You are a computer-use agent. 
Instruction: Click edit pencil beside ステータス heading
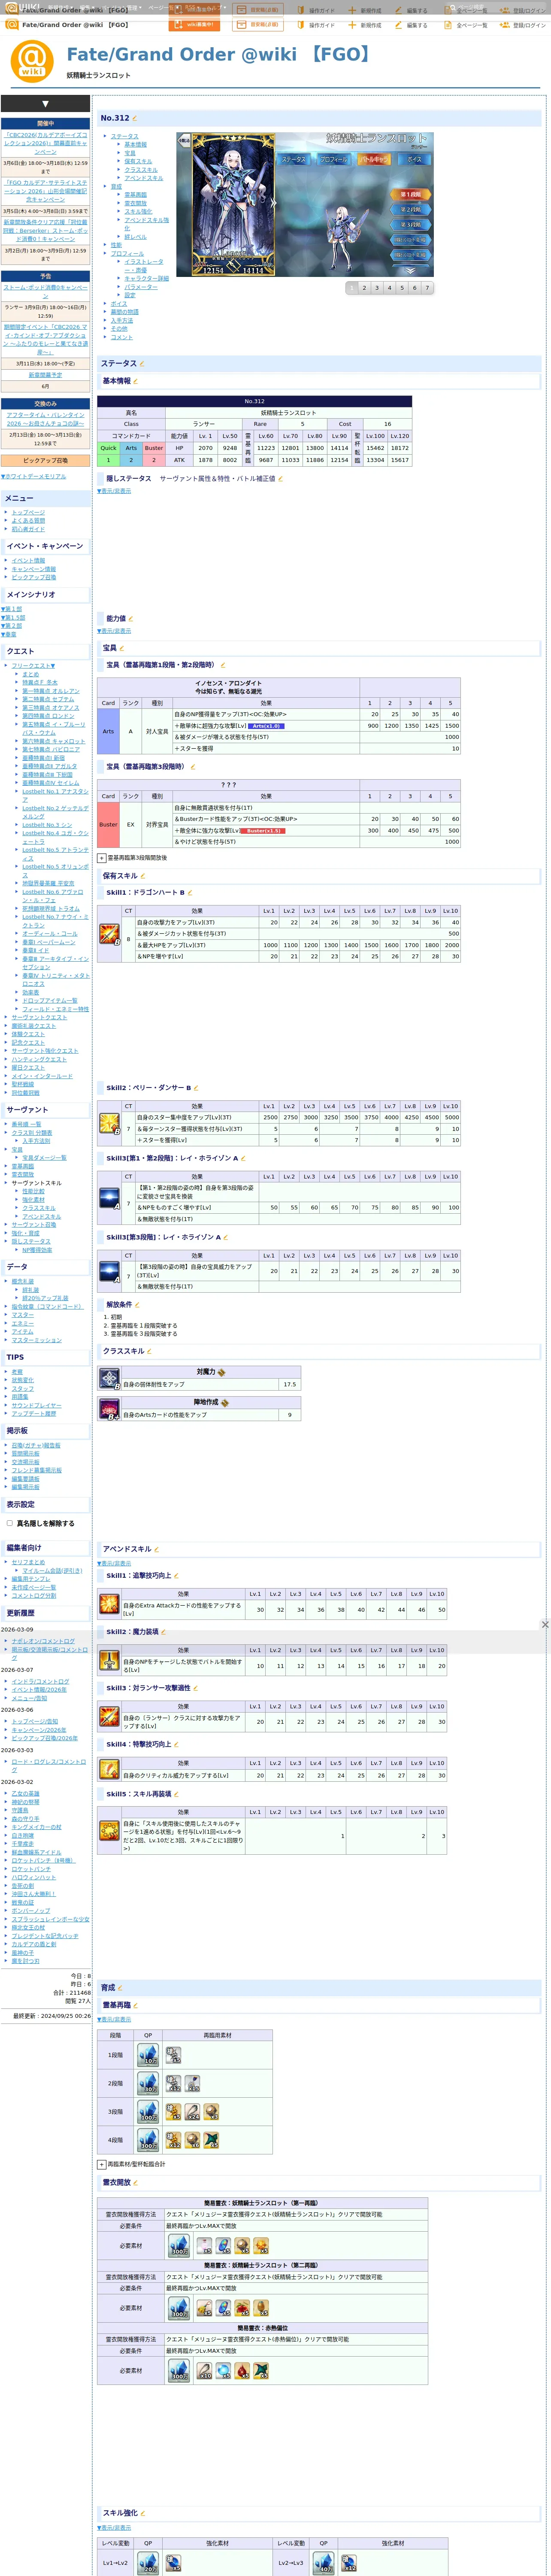click(142, 364)
